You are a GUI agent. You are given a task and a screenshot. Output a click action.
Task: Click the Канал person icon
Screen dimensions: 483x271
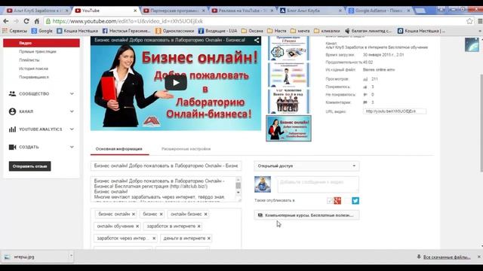pos(12,111)
